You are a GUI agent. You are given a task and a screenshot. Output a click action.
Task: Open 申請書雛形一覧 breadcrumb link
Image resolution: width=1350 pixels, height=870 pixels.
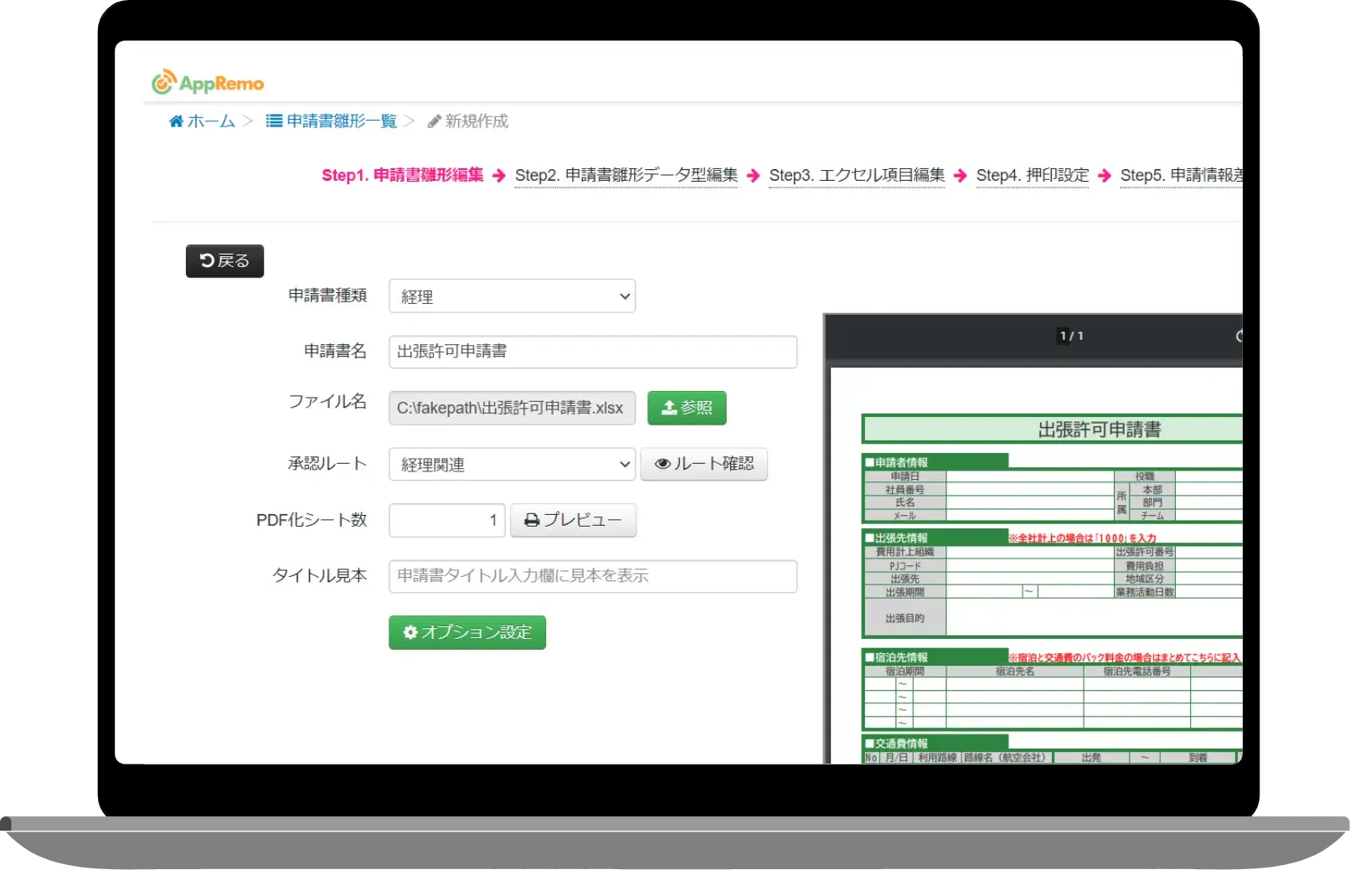(332, 121)
